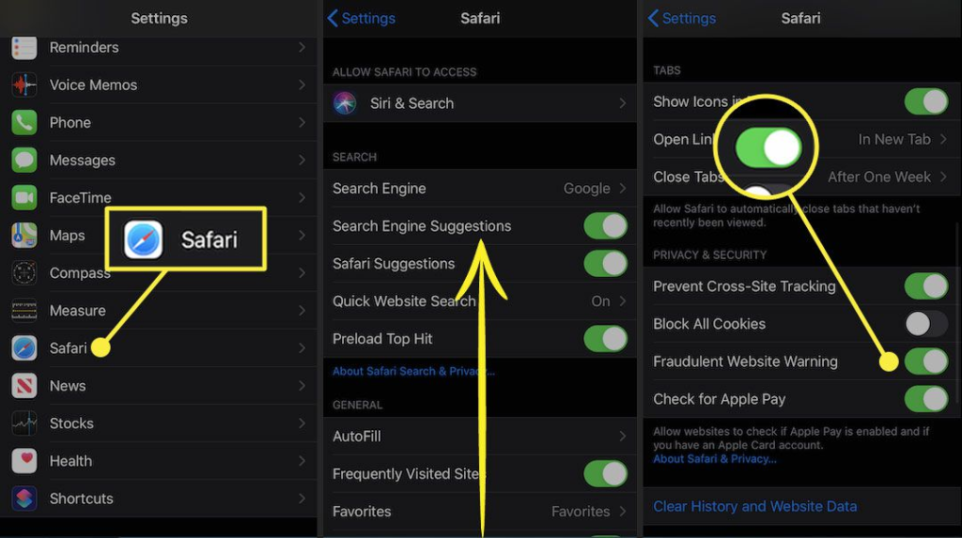Tap the Messages speech bubble icon
The image size is (962, 538).
click(23, 161)
